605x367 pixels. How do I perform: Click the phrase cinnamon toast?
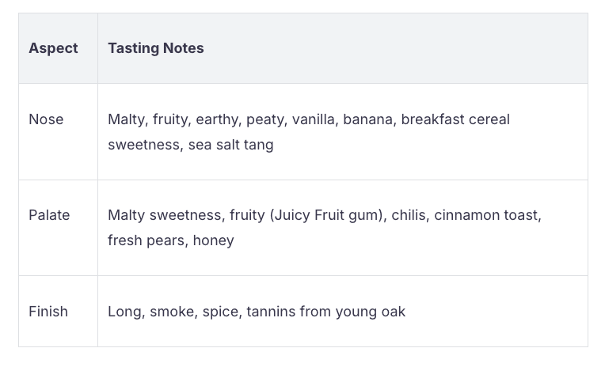[487, 215]
